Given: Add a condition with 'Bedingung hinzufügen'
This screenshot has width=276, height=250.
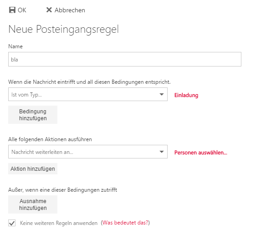Looking at the screenshot, I should pos(33,115).
